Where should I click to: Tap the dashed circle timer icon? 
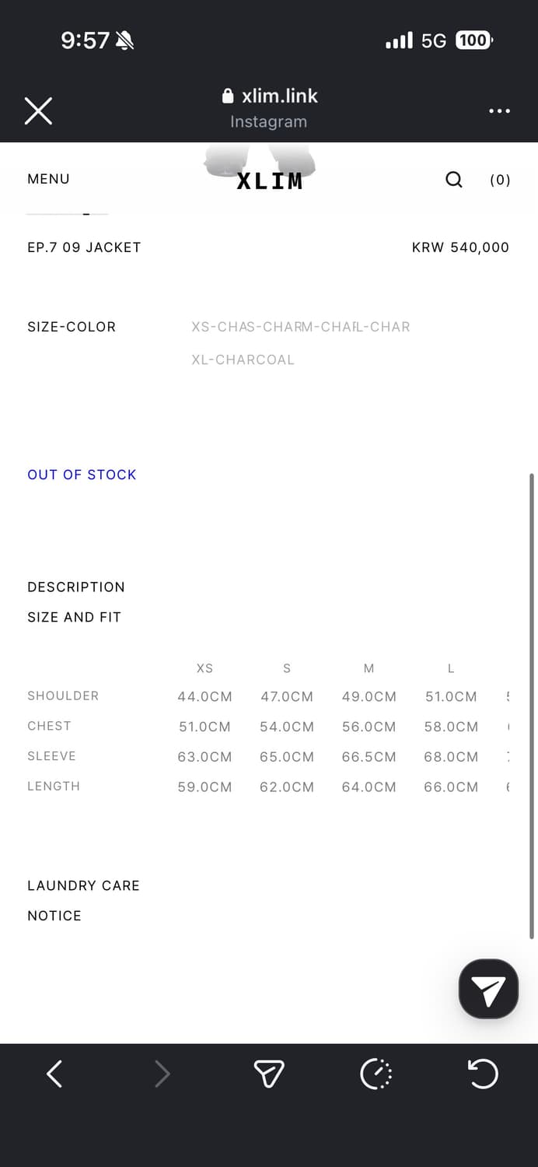pos(376,1074)
